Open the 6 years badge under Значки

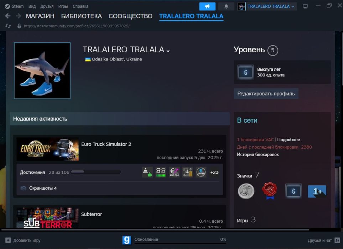[x=293, y=191]
